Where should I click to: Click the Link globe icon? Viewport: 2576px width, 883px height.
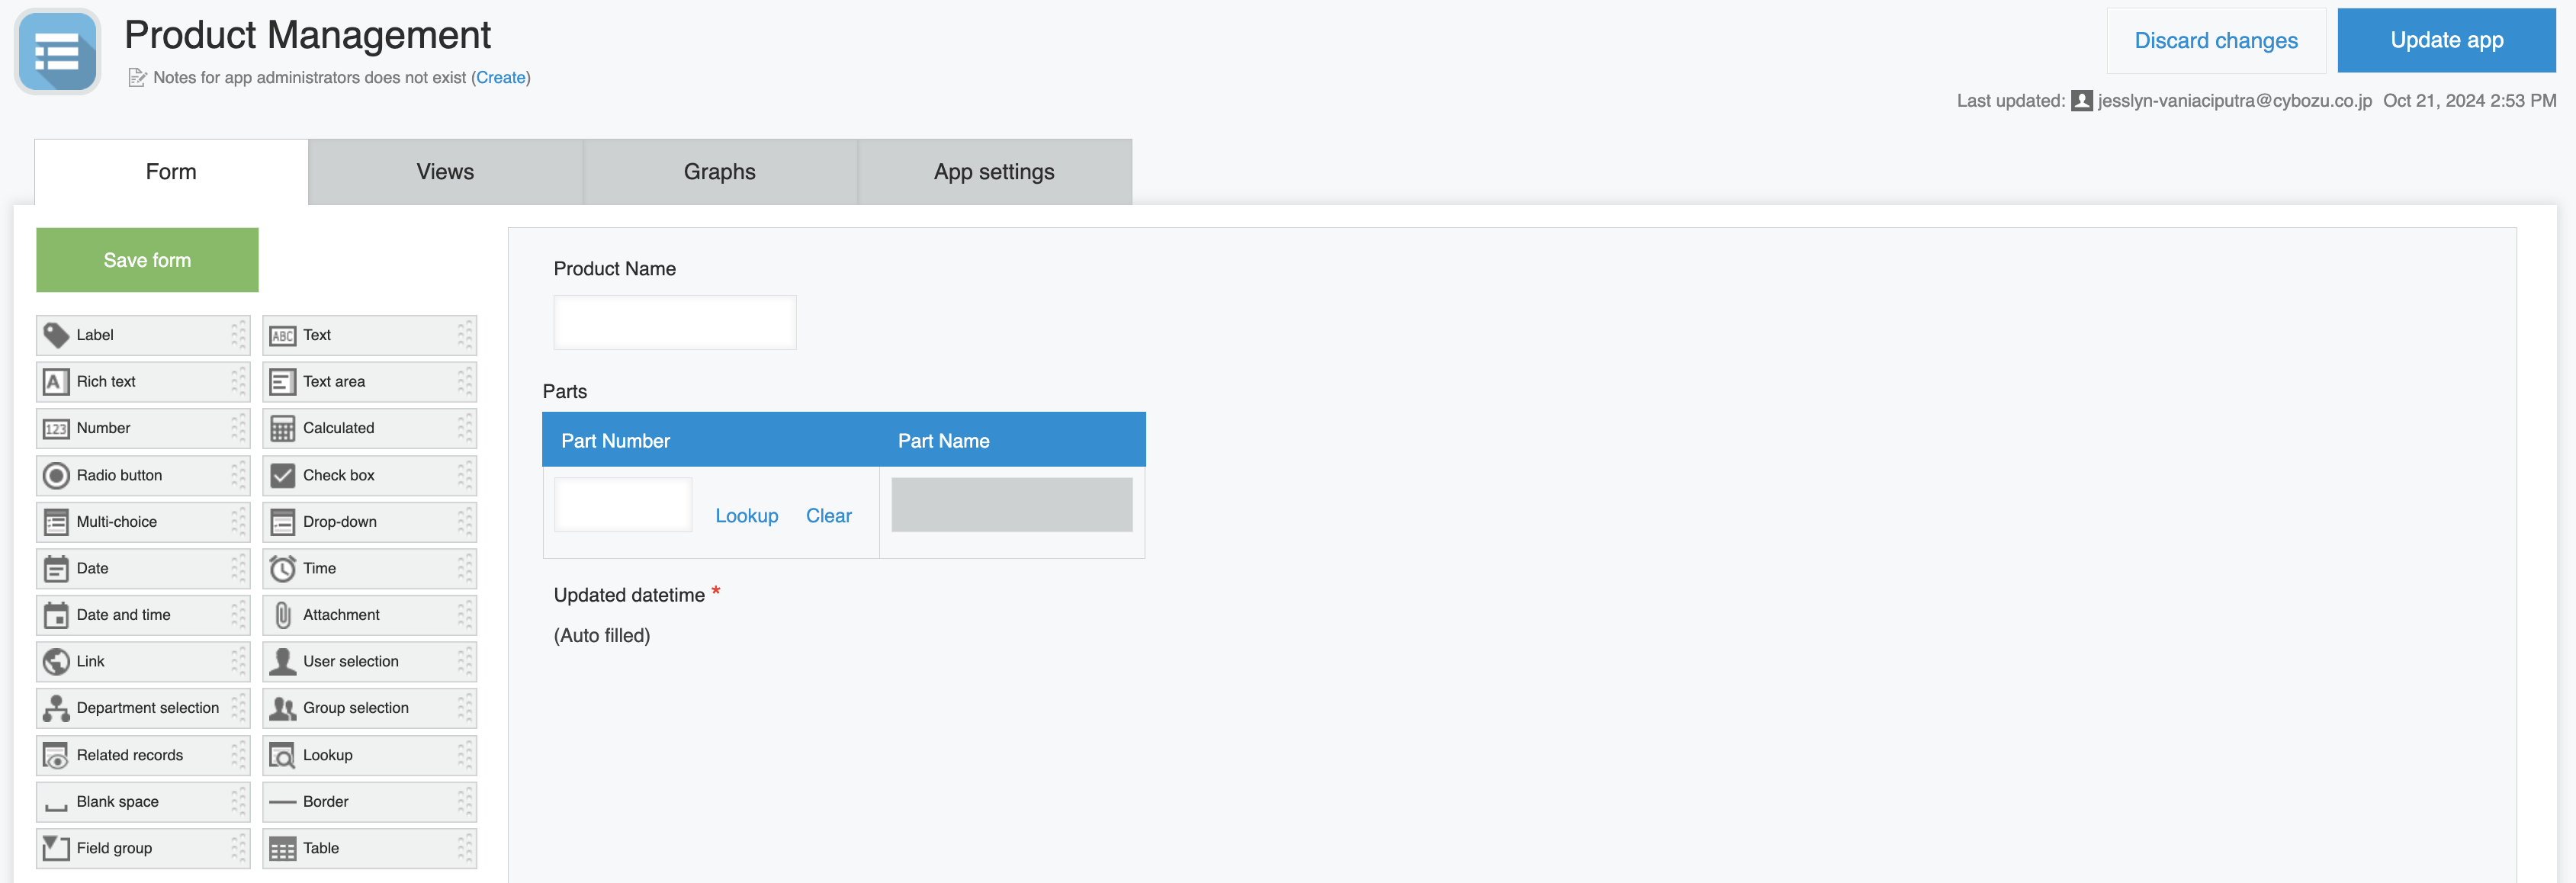point(56,662)
